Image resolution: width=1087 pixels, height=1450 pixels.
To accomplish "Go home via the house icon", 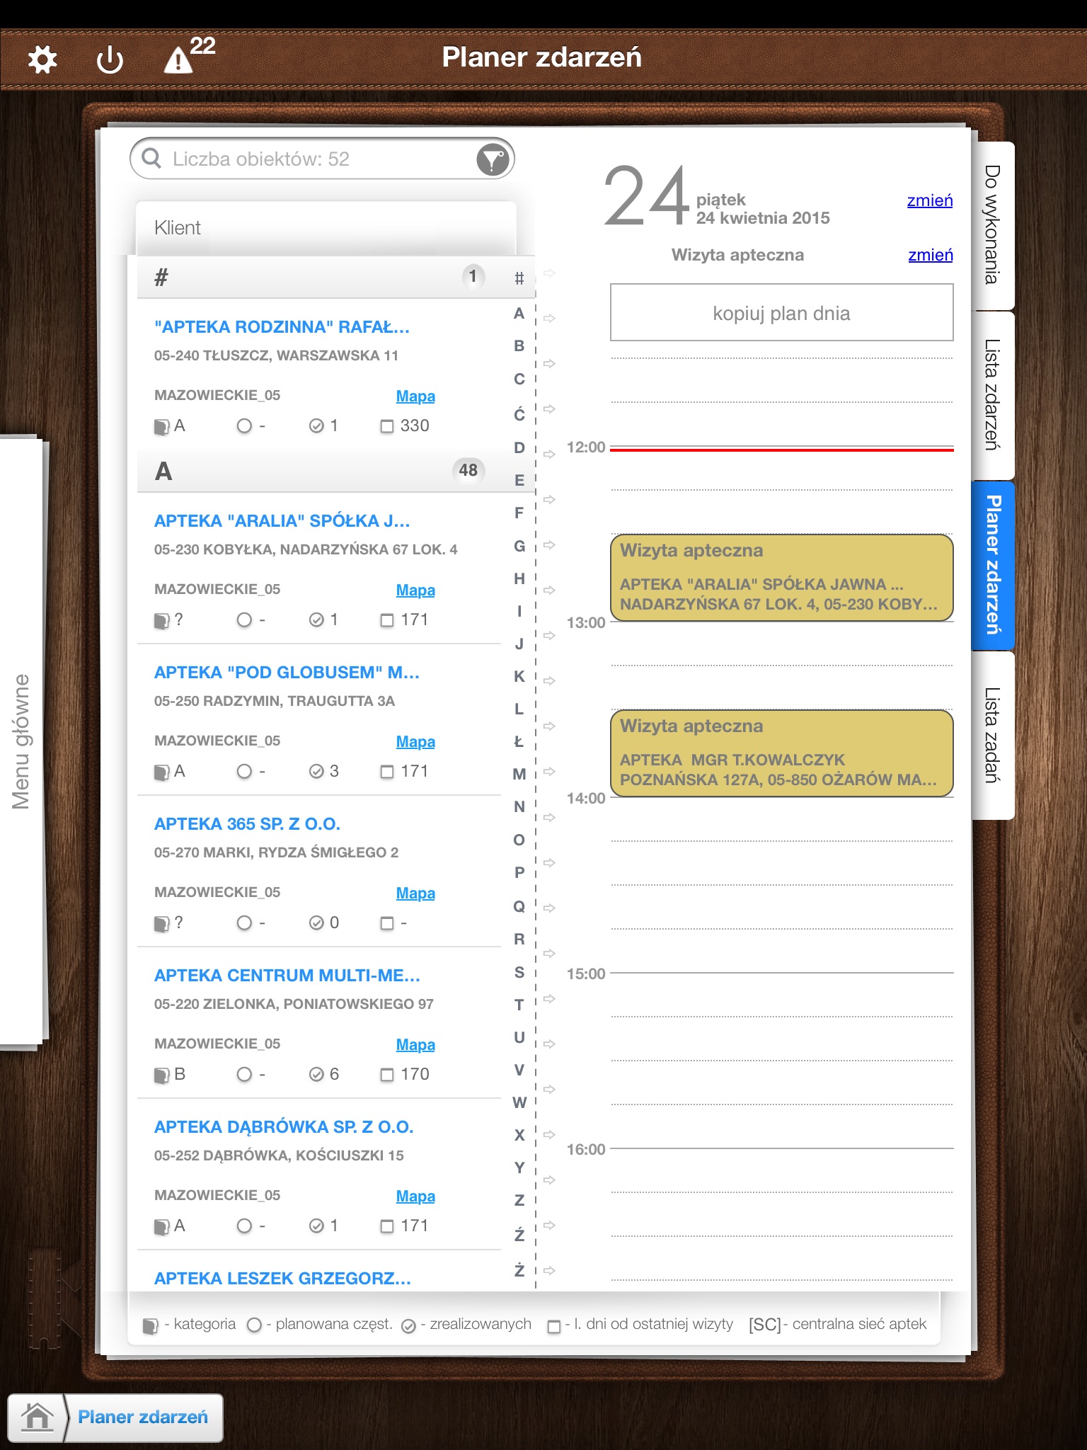I will 37,1417.
